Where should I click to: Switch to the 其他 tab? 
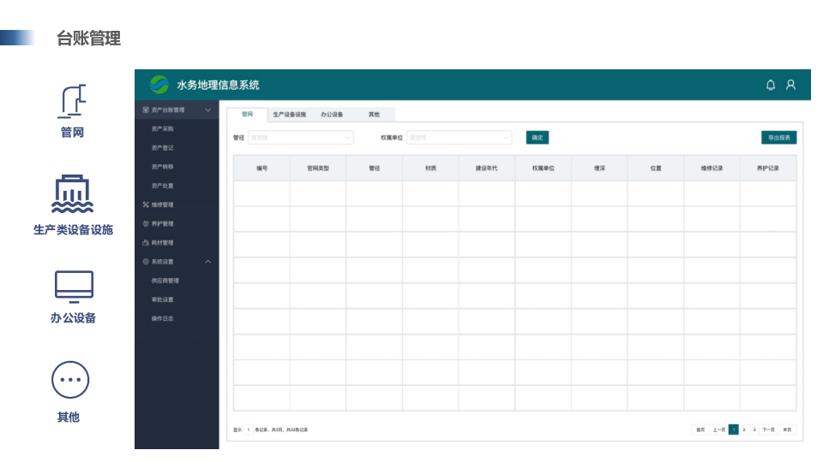coord(374,115)
